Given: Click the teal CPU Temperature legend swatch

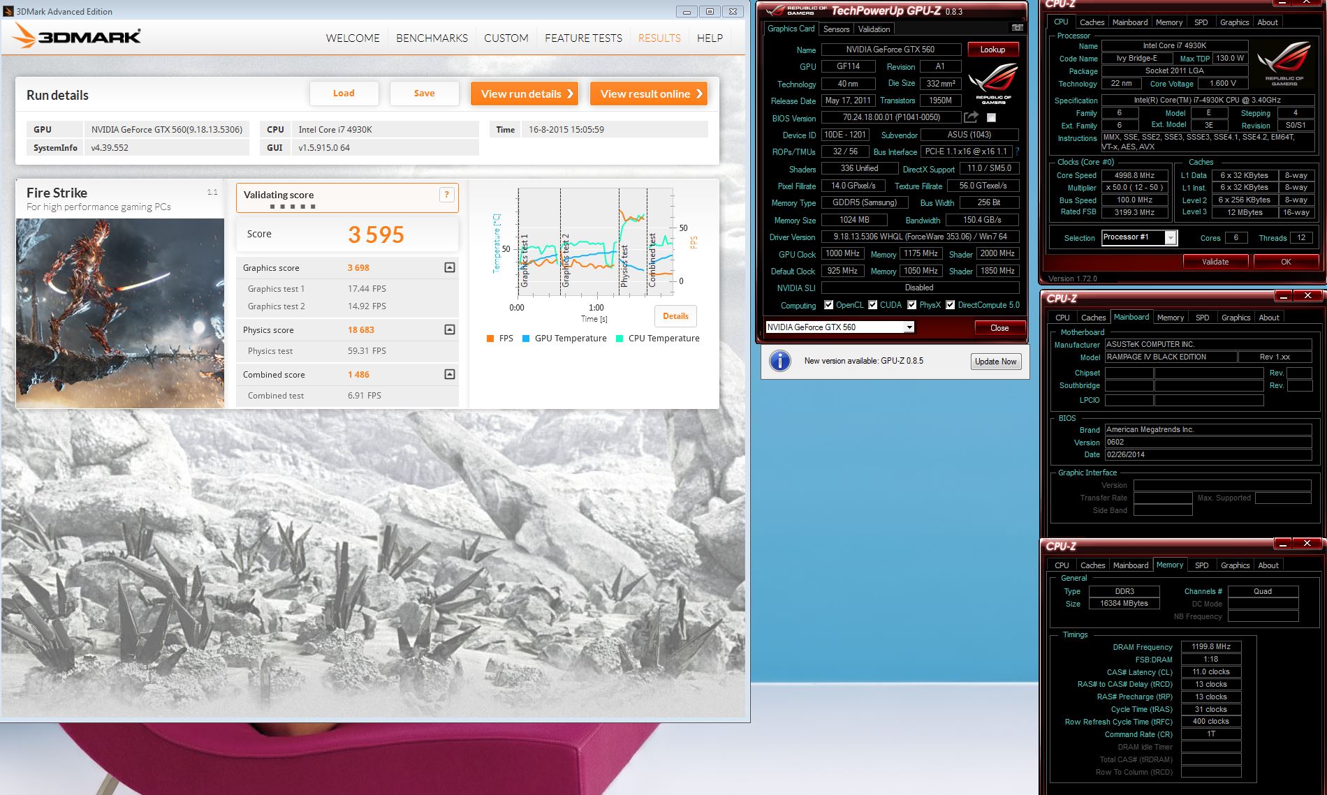Looking at the screenshot, I should point(619,339).
